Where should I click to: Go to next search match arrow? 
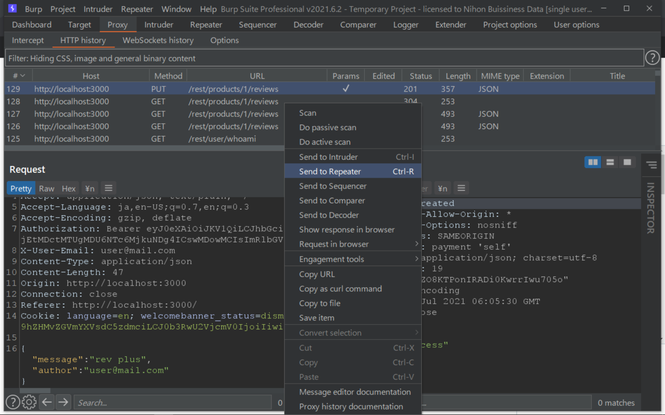click(63, 402)
